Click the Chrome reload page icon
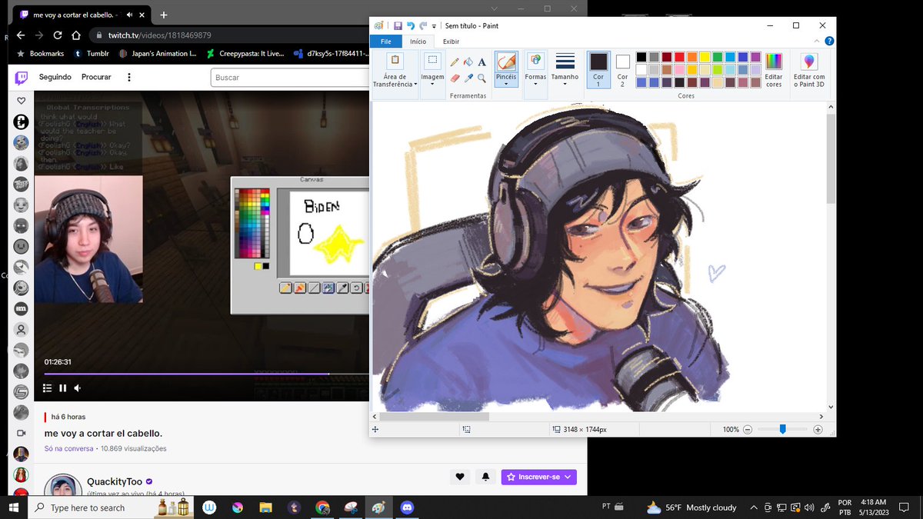923x519 pixels. (x=58, y=35)
